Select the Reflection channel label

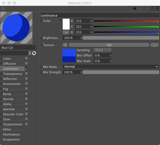[10, 79]
